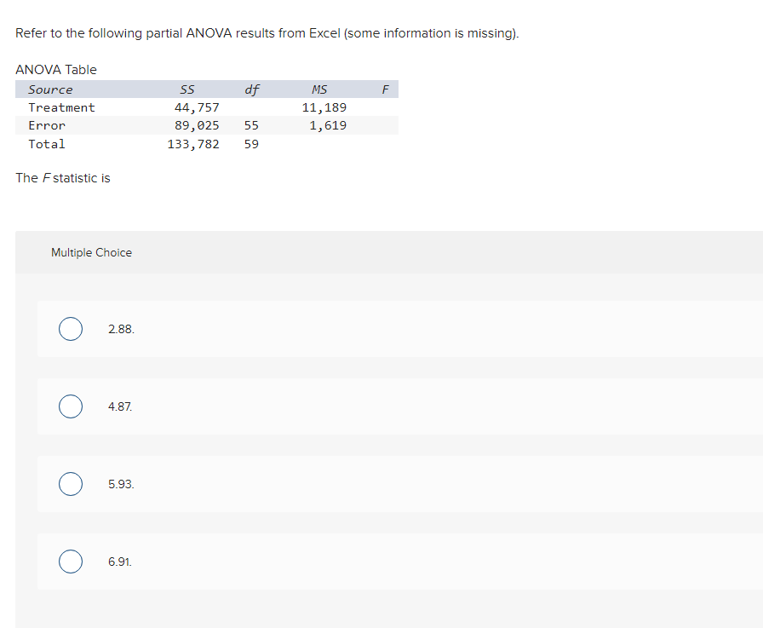763x628 pixels.
Task: Click the '2.88.' answer text
Action: 121,330
